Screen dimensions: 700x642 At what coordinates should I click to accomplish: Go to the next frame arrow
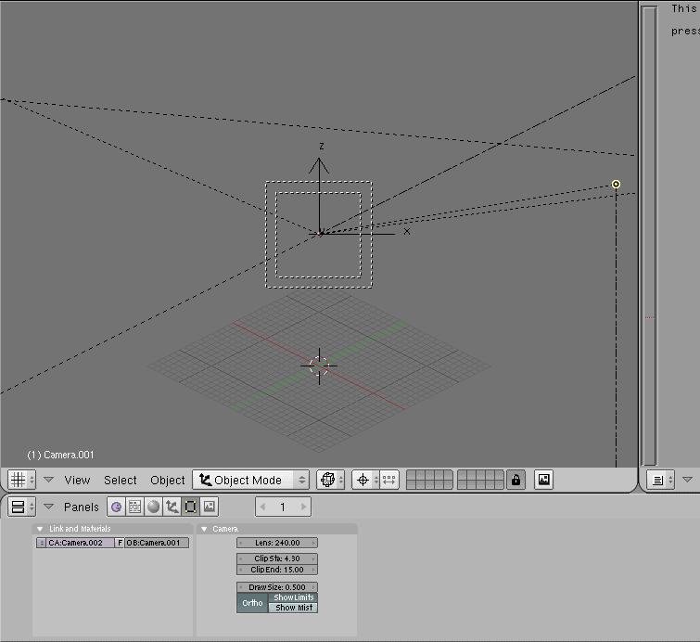[x=303, y=507]
